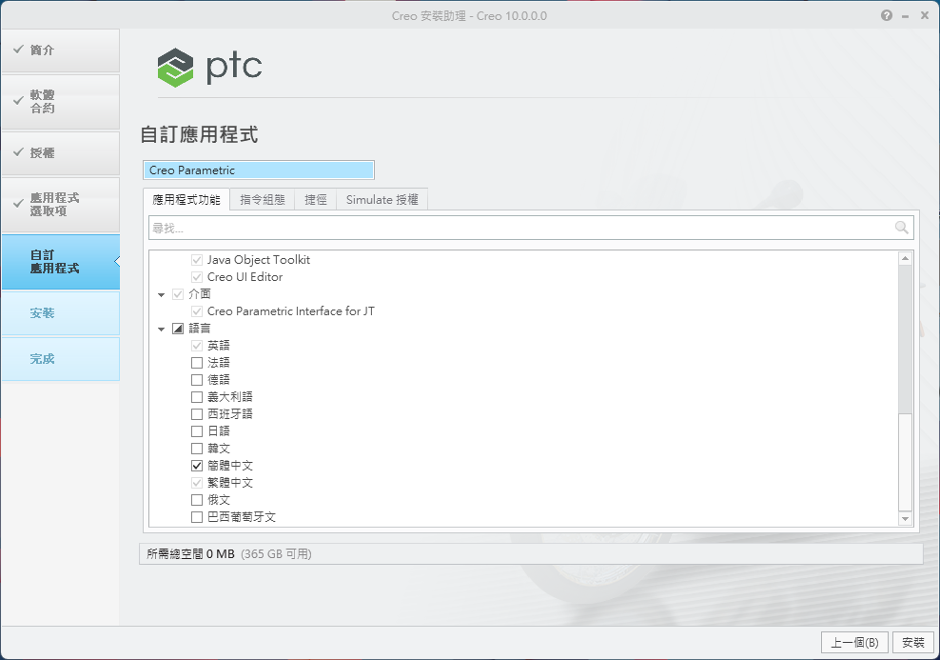
Task: Collapse the 語言 tree node
Action: tap(162, 329)
